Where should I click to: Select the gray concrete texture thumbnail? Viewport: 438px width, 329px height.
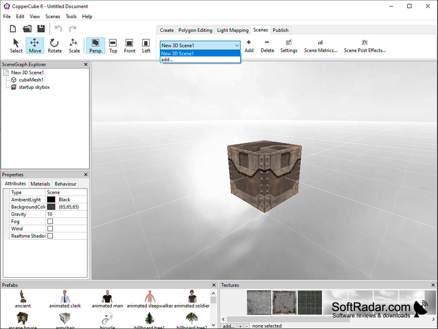tap(259, 302)
